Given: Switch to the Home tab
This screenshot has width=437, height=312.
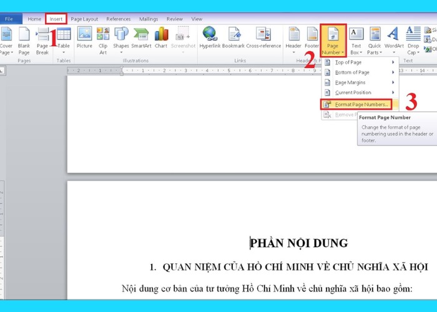Looking at the screenshot, I should (34, 19).
